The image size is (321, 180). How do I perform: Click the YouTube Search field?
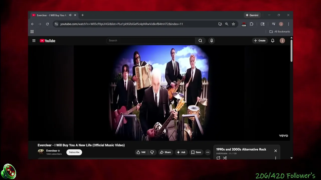(x=150, y=40)
